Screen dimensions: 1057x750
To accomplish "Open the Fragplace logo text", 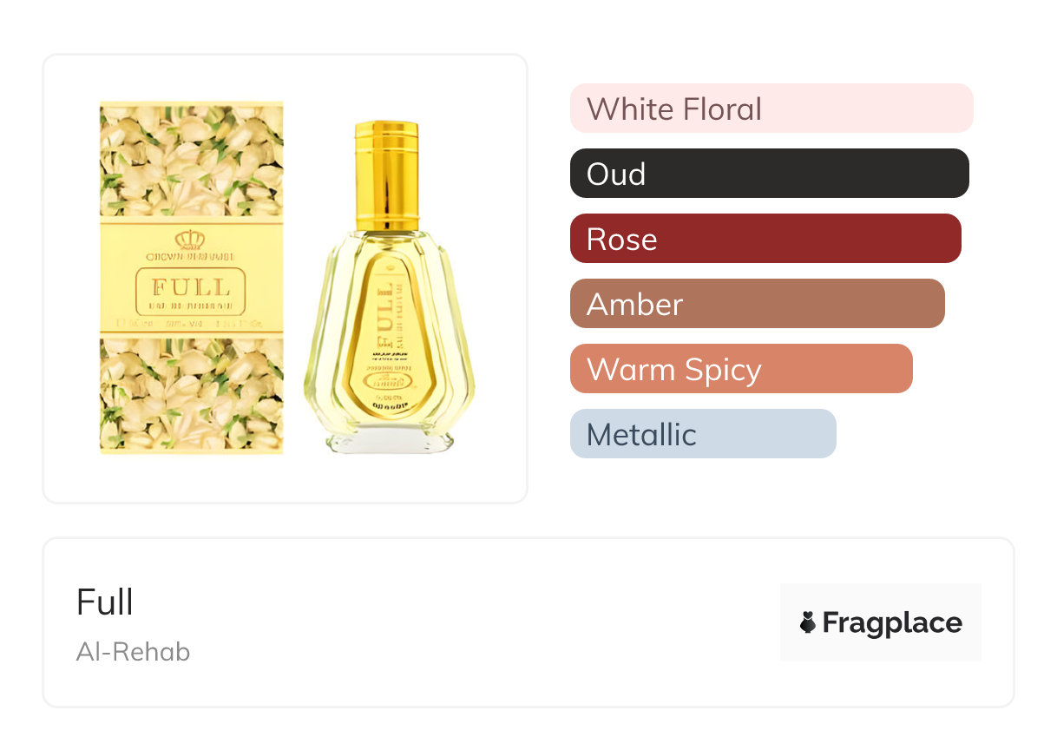I will pyautogui.click(x=892, y=623).
